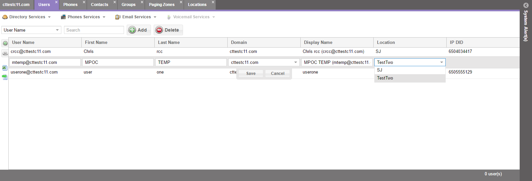Switch to the cttestc11.com tab
The width and height of the screenshot is (532, 181).
coord(16,5)
